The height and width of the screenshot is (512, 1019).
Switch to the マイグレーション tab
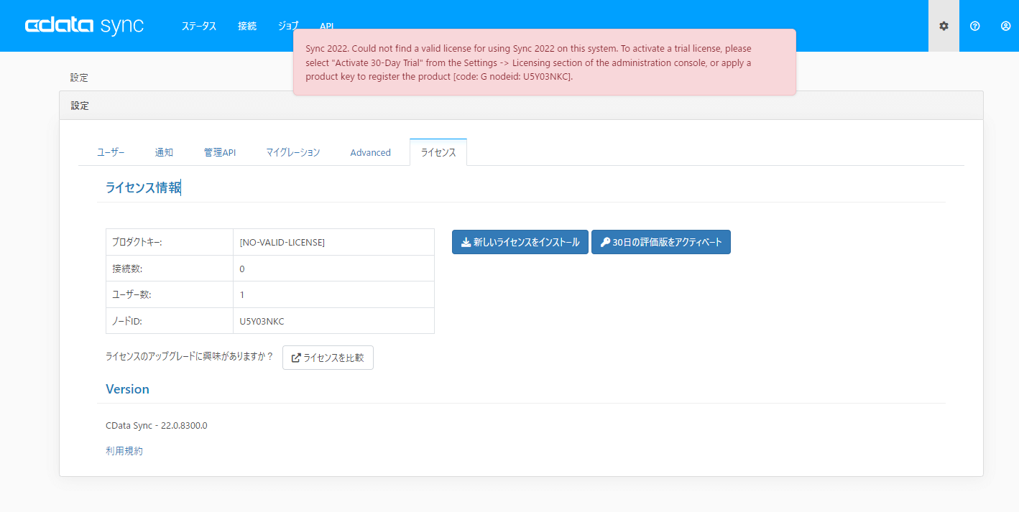click(x=293, y=152)
